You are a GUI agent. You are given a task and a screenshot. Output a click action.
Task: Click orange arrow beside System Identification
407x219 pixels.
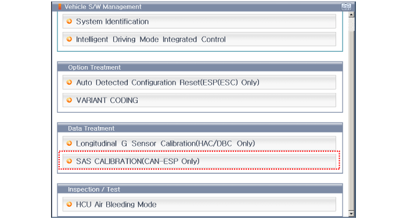tap(69, 21)
